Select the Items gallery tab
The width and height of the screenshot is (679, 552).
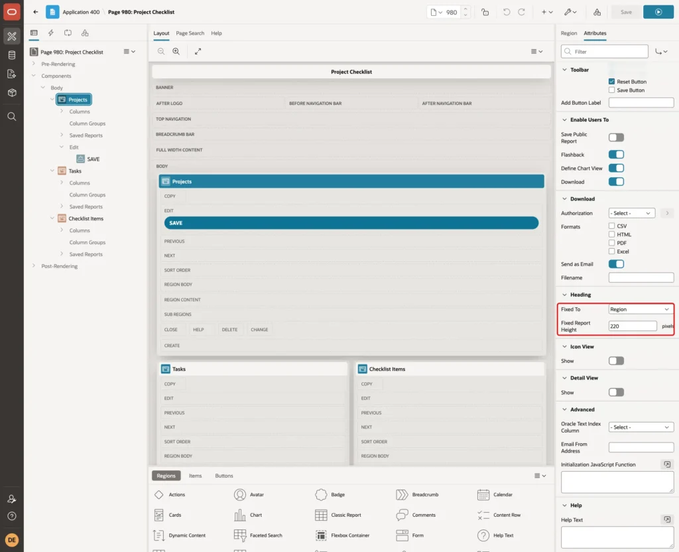pos(195,476)
